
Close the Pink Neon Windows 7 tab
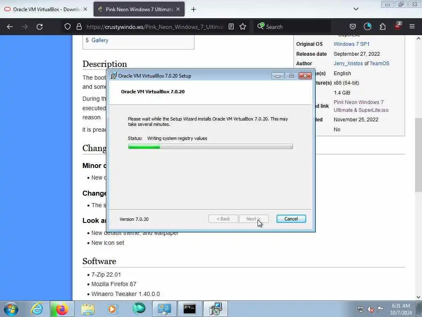point(178,9)
